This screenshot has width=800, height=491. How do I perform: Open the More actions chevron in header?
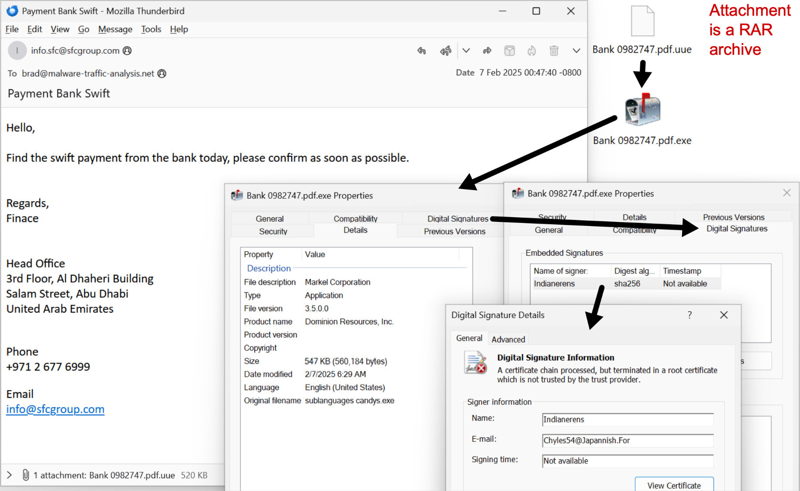pyautogui.click(x=576, y=50)
